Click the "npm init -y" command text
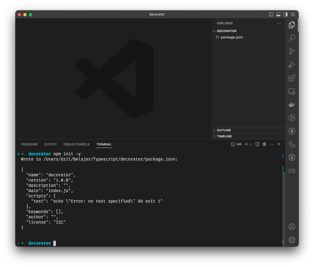Screen dimensions: 314x267 (x=67, y=154)
